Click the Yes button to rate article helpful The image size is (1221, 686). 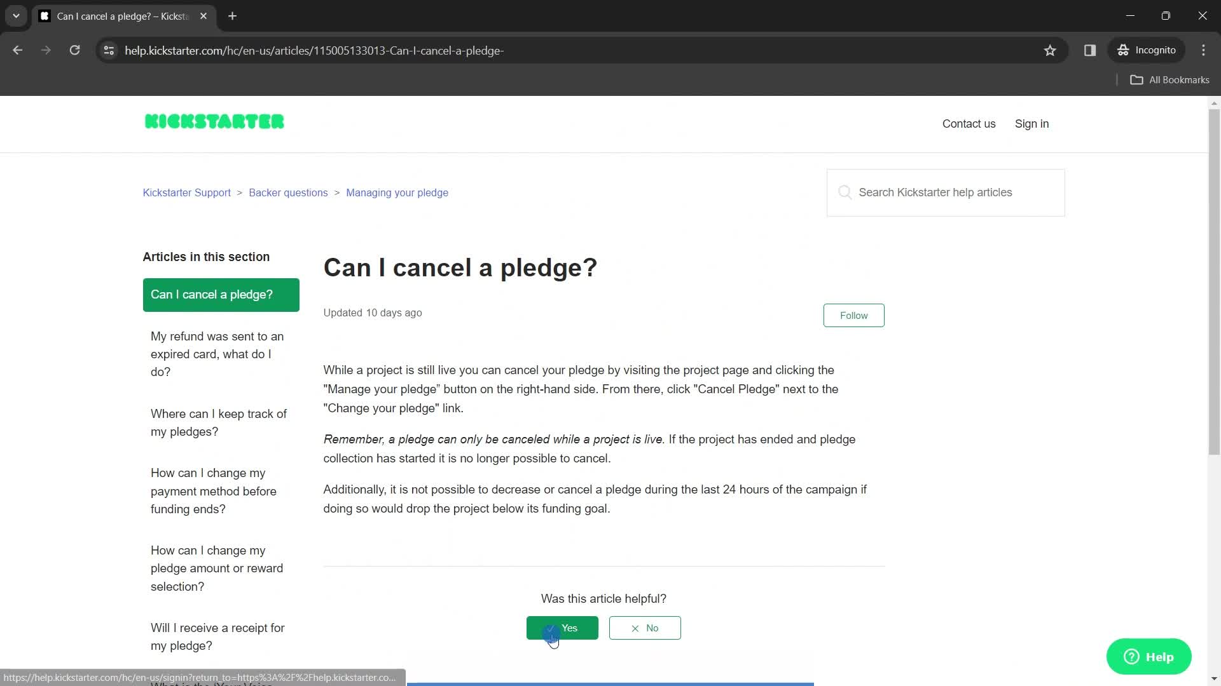(x=563, y=628)
